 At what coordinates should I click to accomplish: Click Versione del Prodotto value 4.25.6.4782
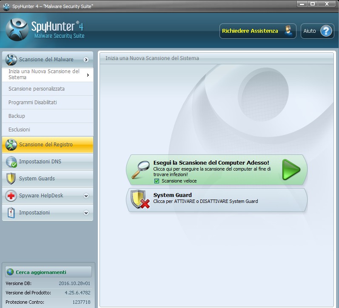click(77, 293)
